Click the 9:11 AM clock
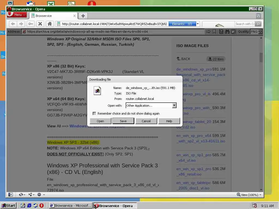This screenshot has width=279, height=209. 267,206
